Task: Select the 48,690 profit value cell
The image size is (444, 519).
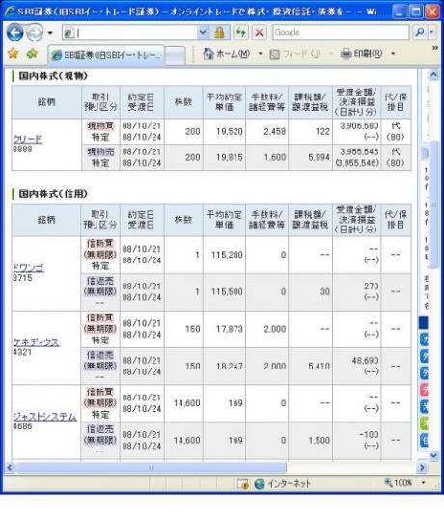Action: (356, 366)
